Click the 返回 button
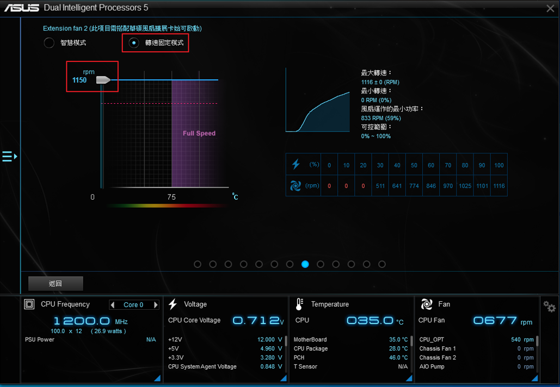Screen dimensions: 560x387 (x=56, y=283)
